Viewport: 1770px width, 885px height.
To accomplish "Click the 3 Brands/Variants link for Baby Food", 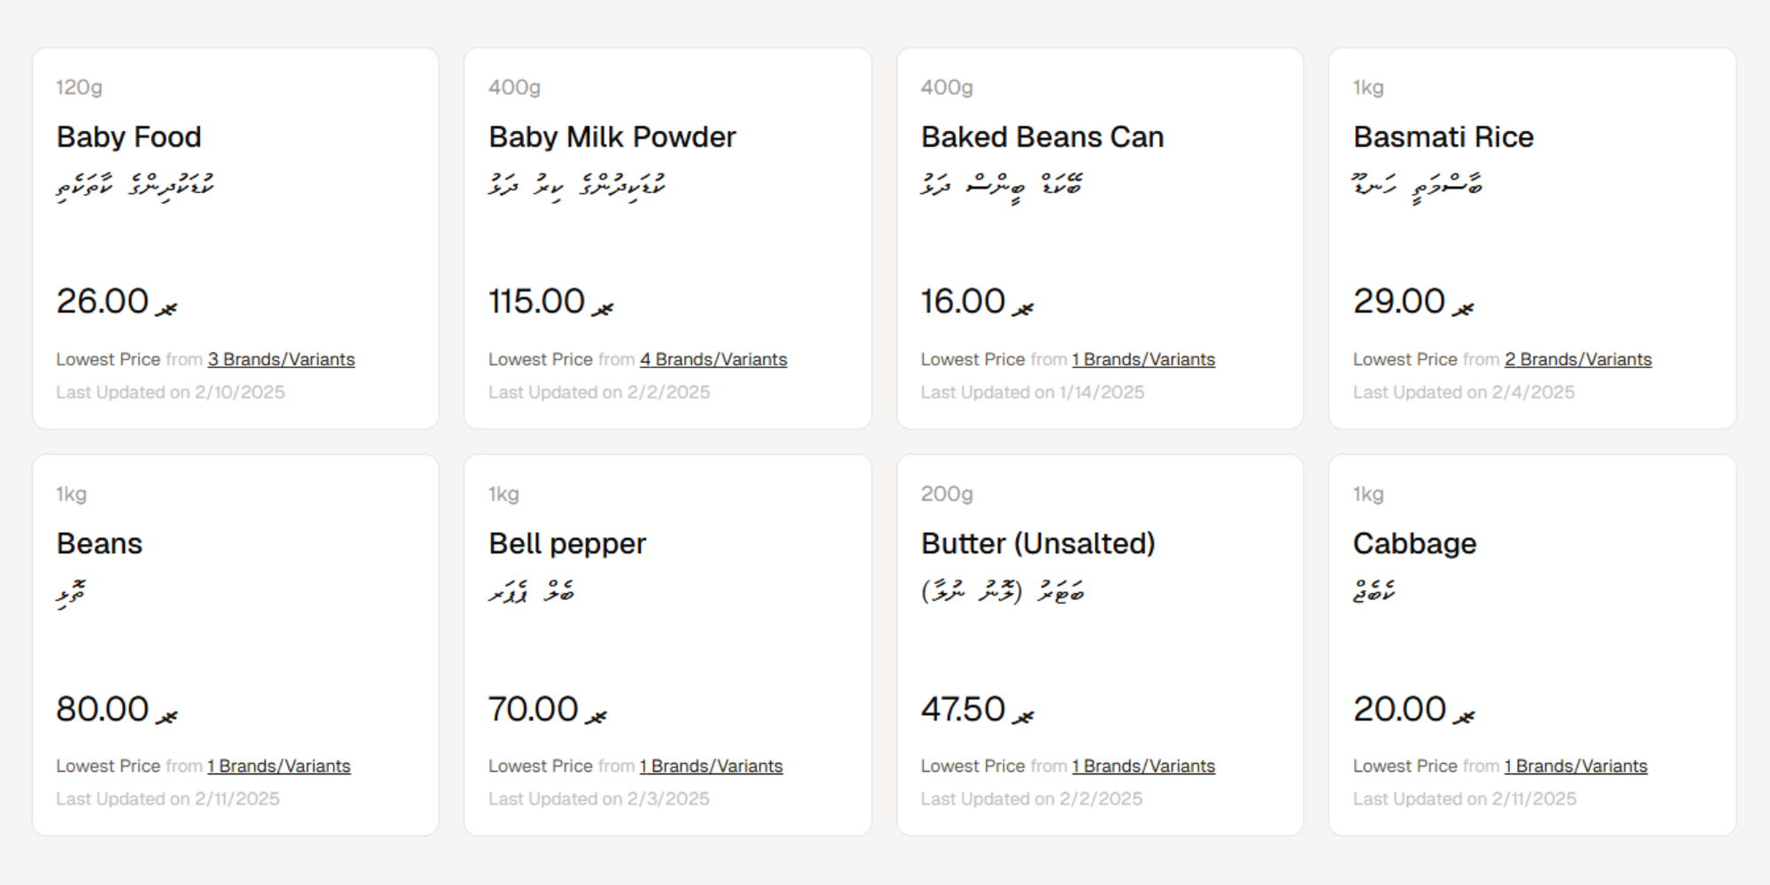I will coord(281,359).
